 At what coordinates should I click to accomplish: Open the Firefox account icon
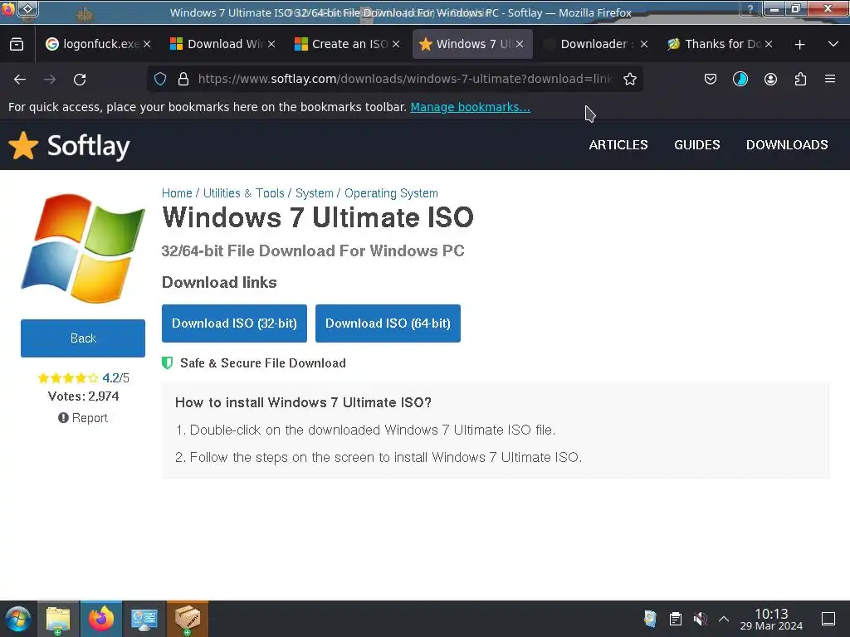point(770,79)
